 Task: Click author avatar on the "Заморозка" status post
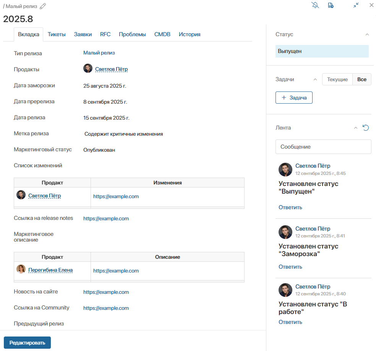285,232
